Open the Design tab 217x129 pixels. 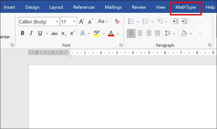click(x=32, y=7)
